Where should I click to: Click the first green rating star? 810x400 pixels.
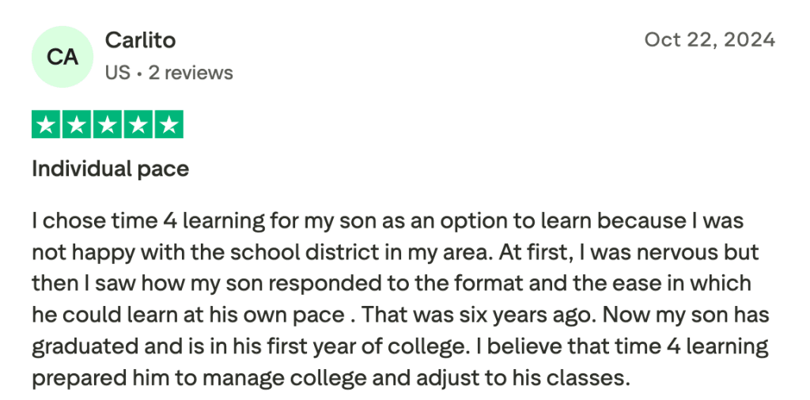click(46, 125)
